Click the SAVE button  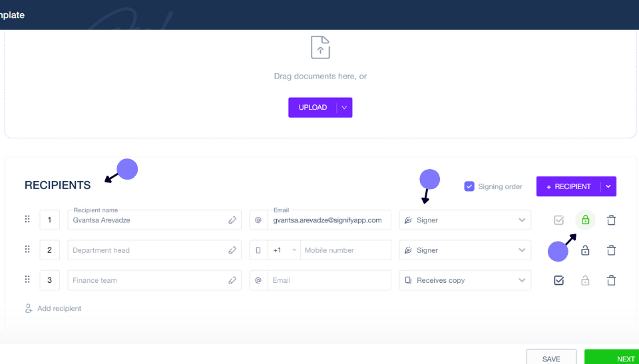pyautogui.click(x=551, y=358)
